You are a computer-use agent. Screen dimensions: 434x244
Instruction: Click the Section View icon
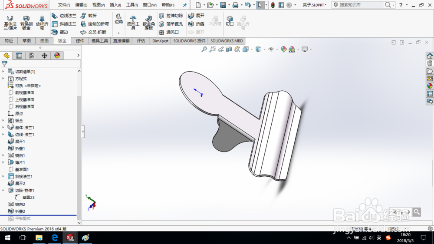coord(229,49)
